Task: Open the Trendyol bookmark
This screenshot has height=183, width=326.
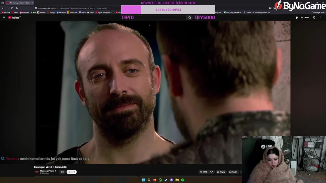Action: 51,12
